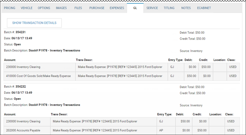
Task: Select the 230000 Inventory Clearing row in batch 354231
Action: pyautogui.click(x=122, y=67)
